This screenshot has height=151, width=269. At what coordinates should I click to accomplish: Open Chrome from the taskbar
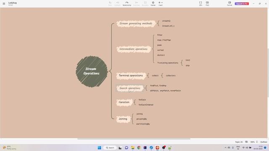tap(139, 148)
